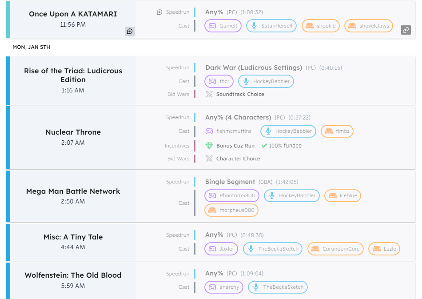The width and height of the screenshot is (422, 299).
Task: Click the crossed swords icon next to Character Choice
Action: point(209,159)
